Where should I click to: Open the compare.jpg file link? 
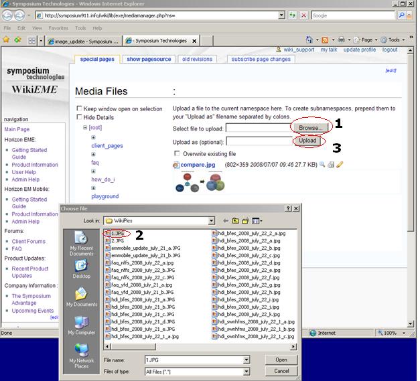198,165
